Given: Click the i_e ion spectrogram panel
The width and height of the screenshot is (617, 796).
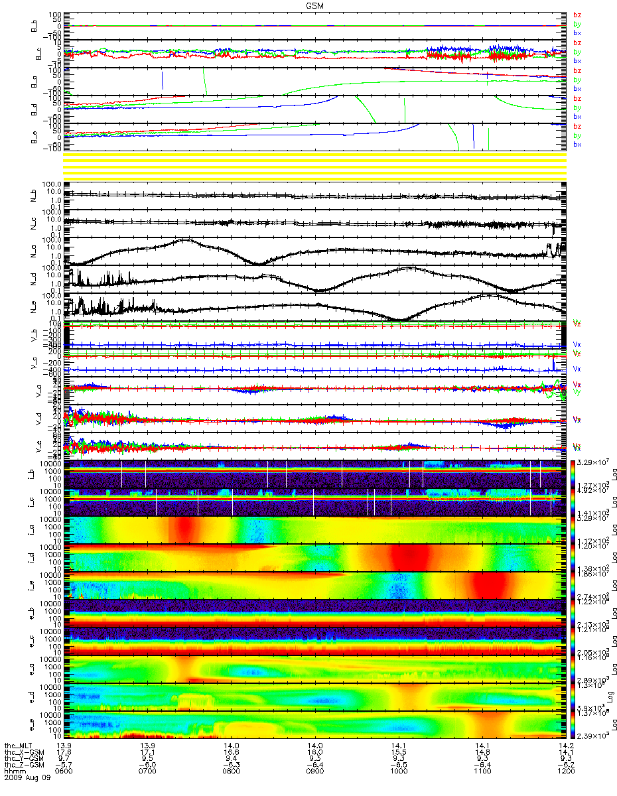Looking at the screenshot, I should (x=316, y=585).
